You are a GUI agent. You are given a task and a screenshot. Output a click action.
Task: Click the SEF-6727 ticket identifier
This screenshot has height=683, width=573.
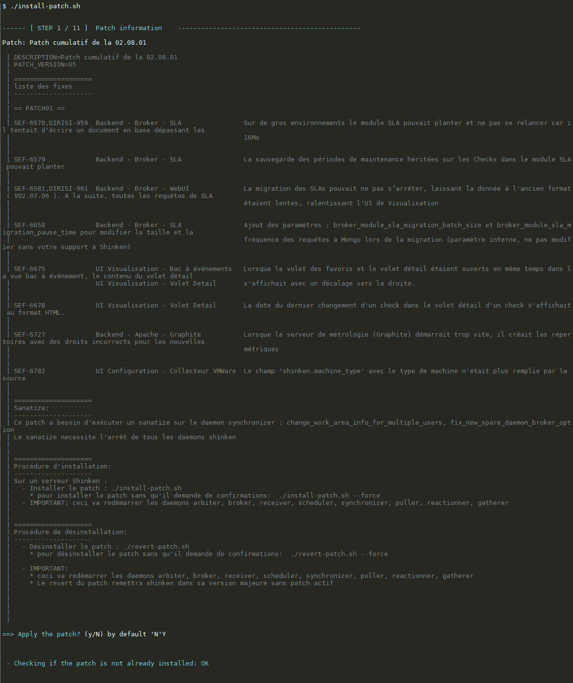(30, 335)
